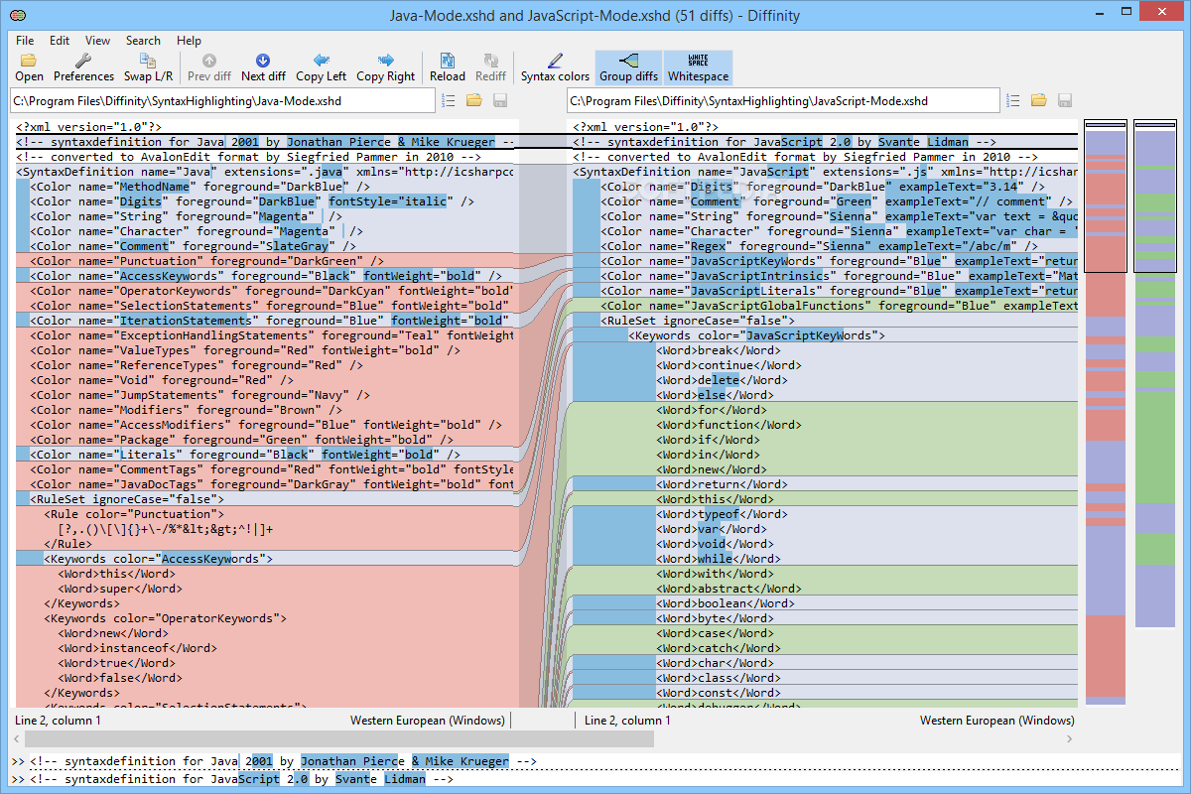Click right status 'Western European (Windows)'
This screenshot has width=1191, height=794.
[x=996, y=721]
